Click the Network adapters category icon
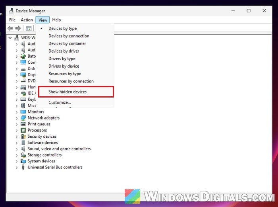Viewport: 278px width, 207px height. [23, 118]
